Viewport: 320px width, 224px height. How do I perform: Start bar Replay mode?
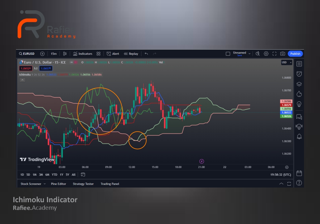(131, 54)
